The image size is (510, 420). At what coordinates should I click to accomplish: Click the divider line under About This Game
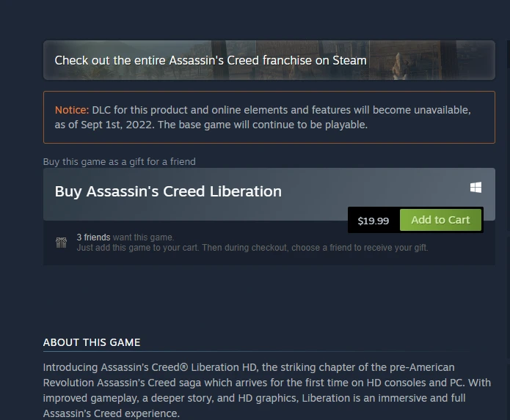coord(257,351)
